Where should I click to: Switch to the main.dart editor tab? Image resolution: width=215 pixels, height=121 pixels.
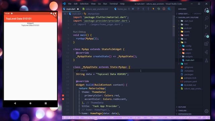point(71,9)
